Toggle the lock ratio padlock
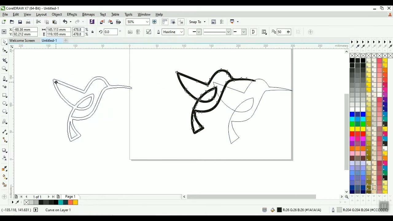 [92, 32]
